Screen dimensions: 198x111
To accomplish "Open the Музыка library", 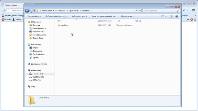I will point(36,58).
